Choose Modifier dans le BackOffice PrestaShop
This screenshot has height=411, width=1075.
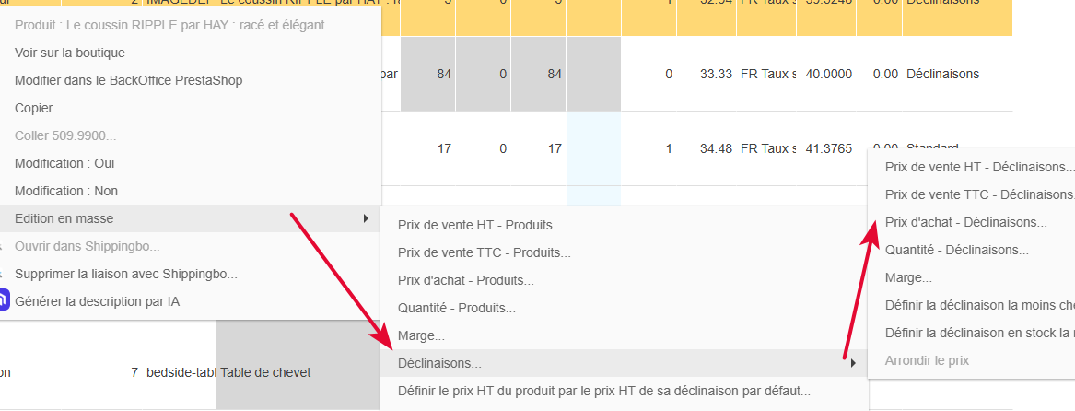click(x=128, y=80)
